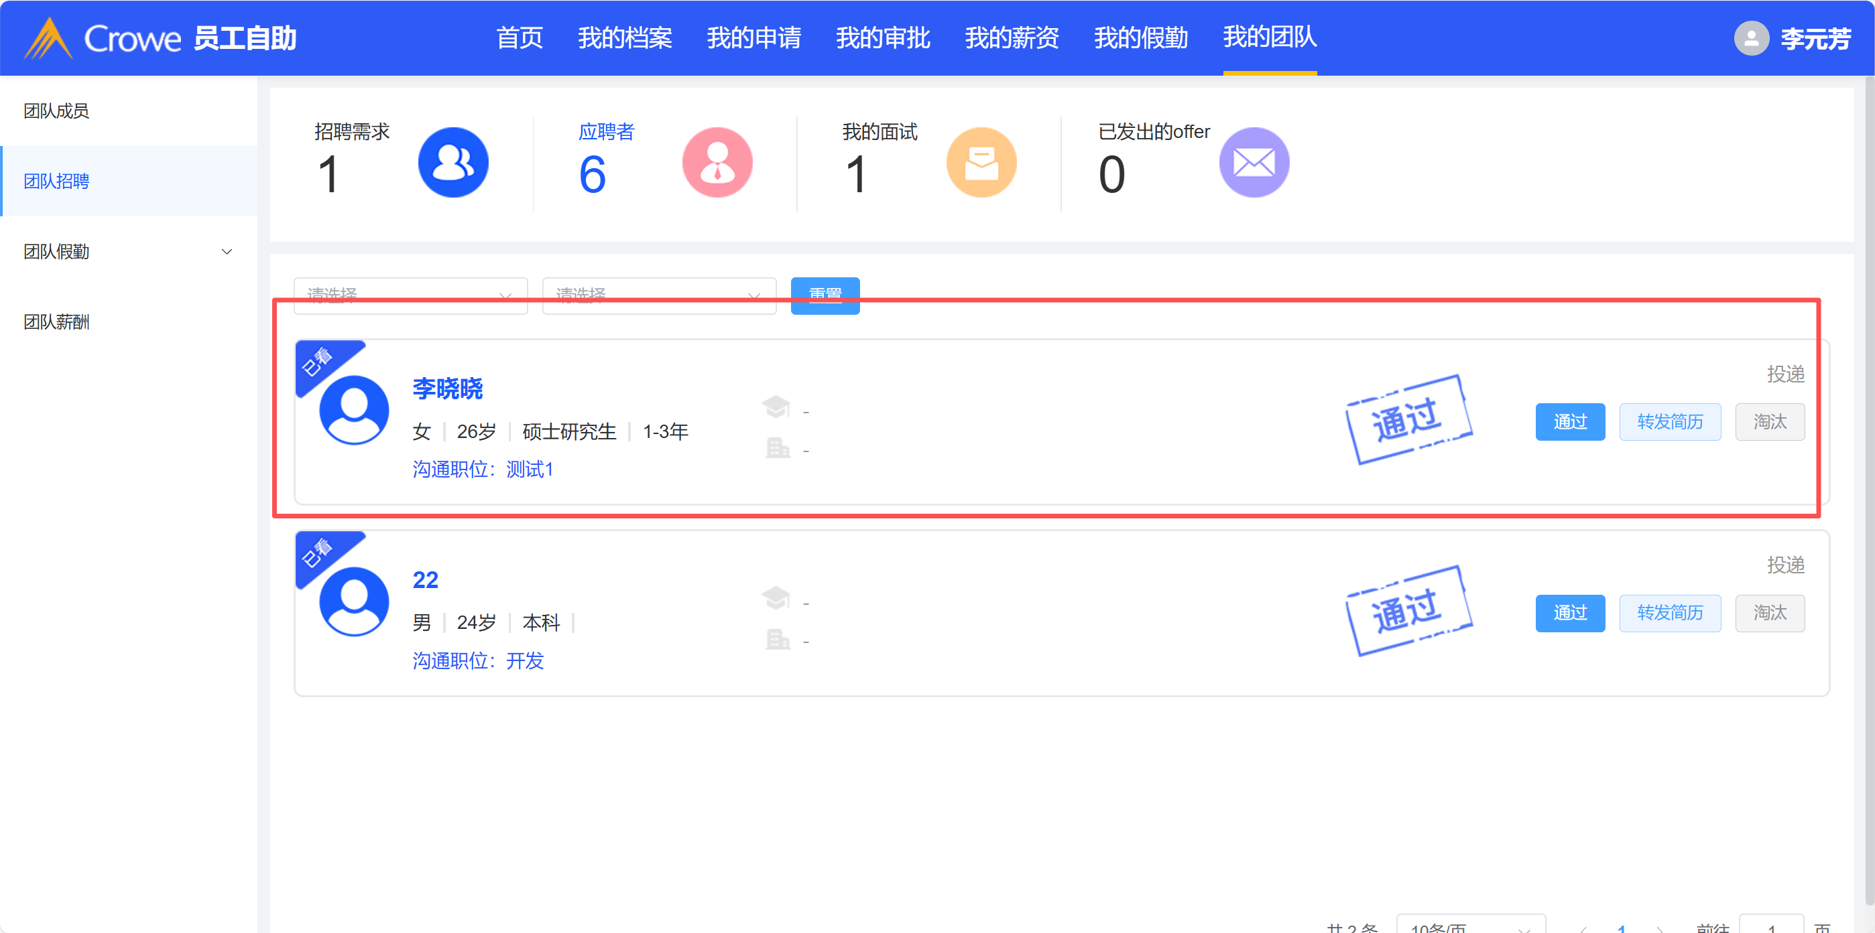This screenshot has height=933, width=1875.
Task: Click the blue 招聘需求 group icon
Action: pyautogui.click(x=452, y=162)
